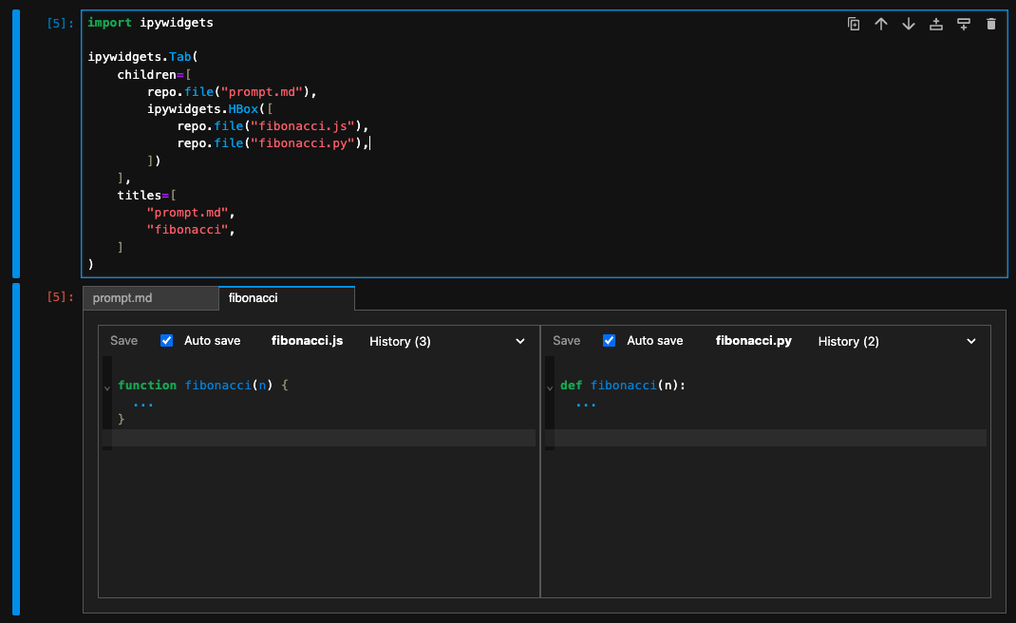Click Save in the fibonacci.py editor
This screenshot has width=1016, height=623.
[x=566, y=340]
